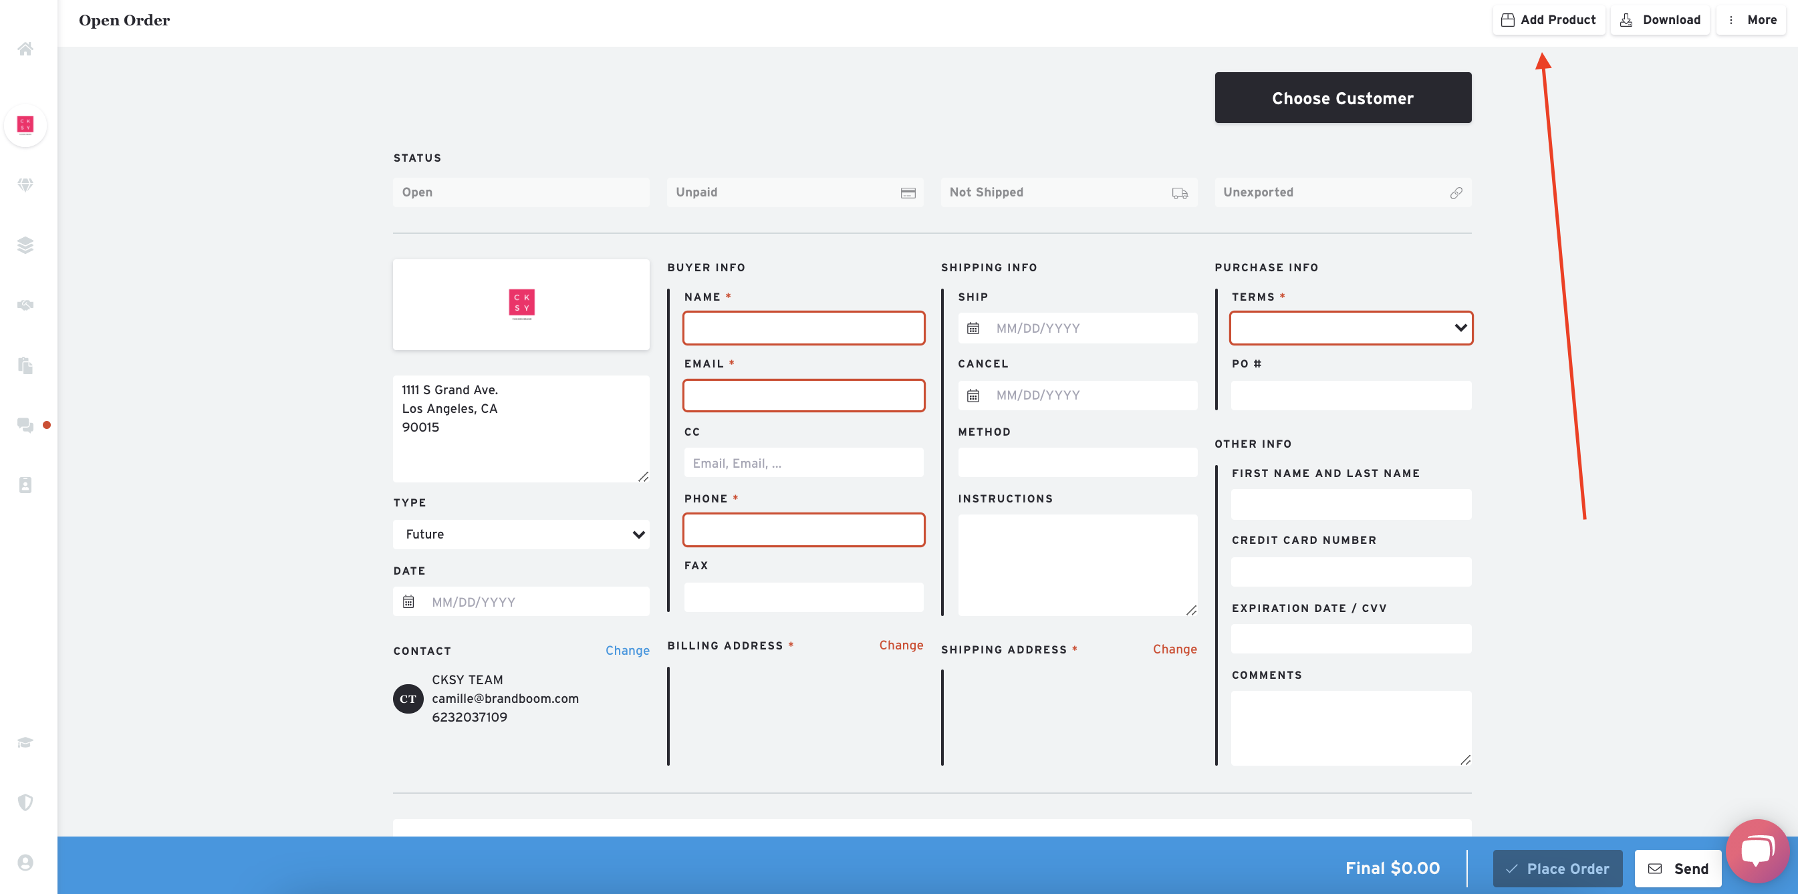Click the Credit Card Number field
Image resolution: width=1798 pixels, height=894 pixels.
[1352, 572]
